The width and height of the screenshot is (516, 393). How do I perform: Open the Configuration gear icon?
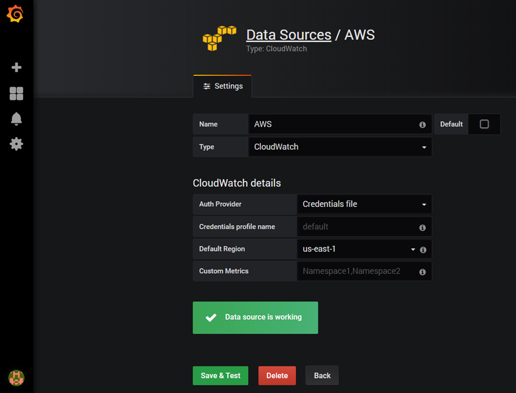pyautogui.click(x=16, y=144)
